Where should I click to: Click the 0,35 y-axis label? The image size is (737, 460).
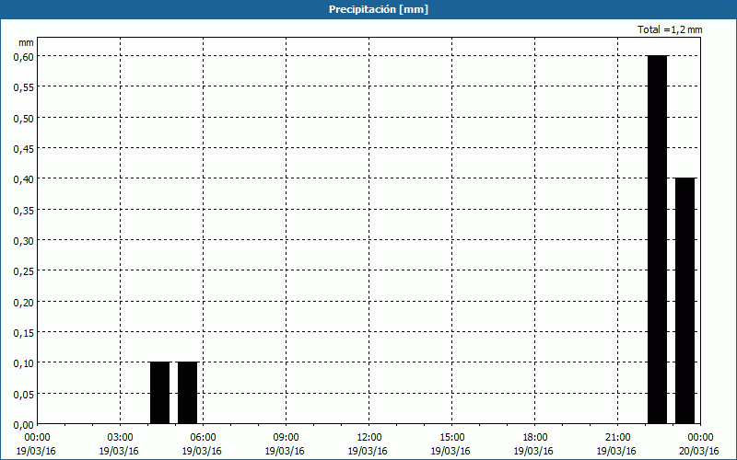[x=24, y=210]
